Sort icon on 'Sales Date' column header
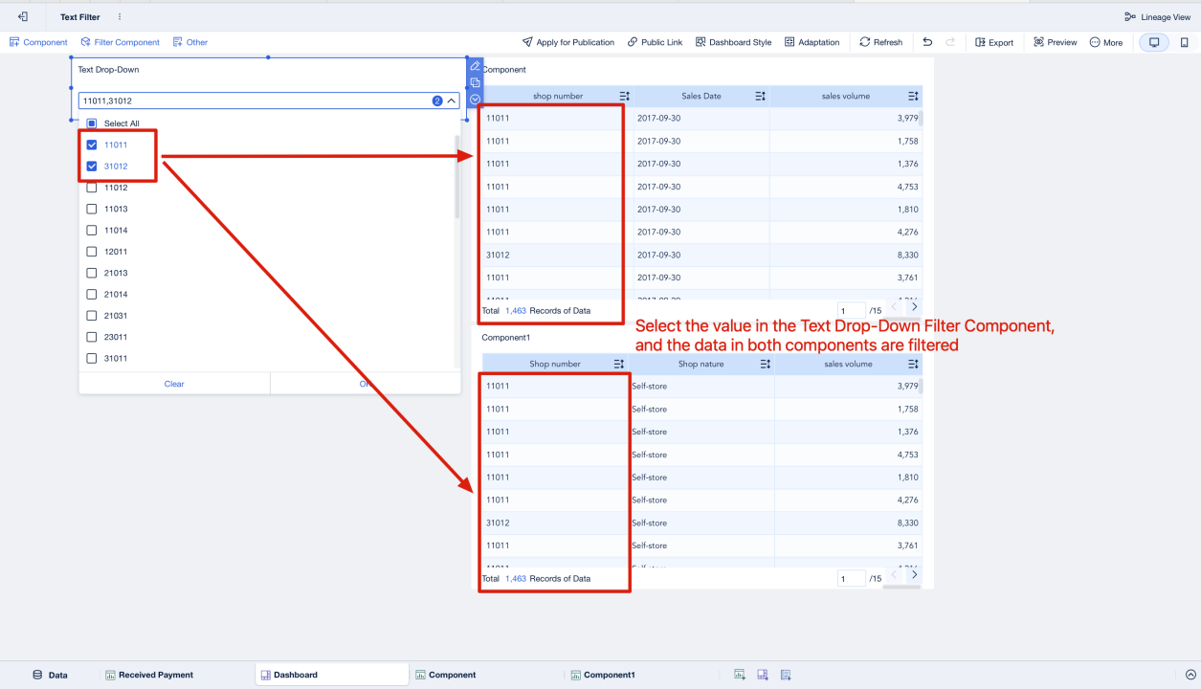 point(761,96)
